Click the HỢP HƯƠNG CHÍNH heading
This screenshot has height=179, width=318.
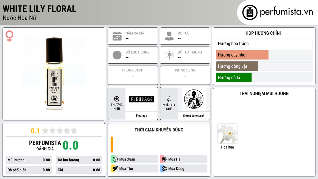264,33
